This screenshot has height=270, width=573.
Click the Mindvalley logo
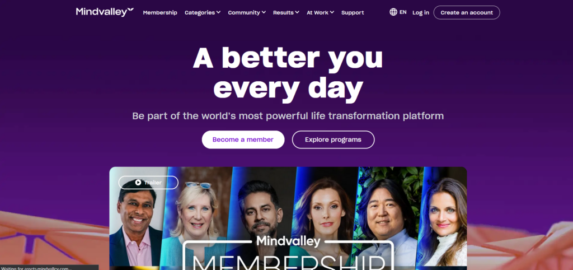coord(105,12)
